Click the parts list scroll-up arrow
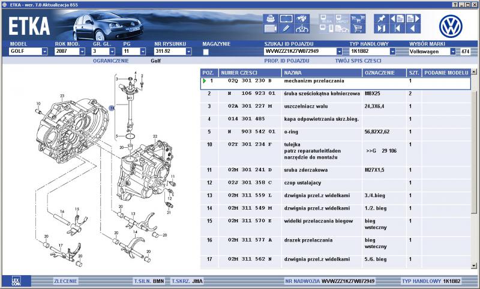This screenshot has height=289, width=480. pyautogui.click(x=474, y=72)
